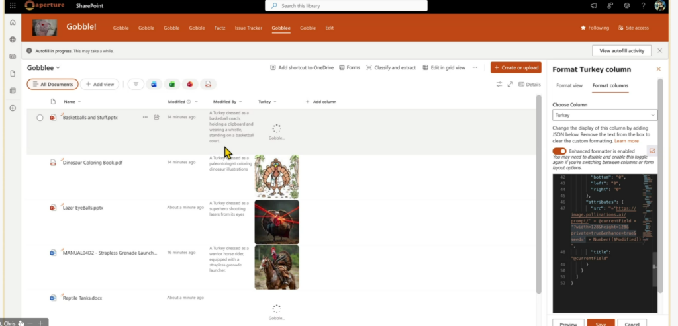Open SharePoint settings gear

(x=626, y=6)
